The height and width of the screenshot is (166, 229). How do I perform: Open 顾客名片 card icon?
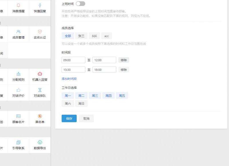click(18, 116)
